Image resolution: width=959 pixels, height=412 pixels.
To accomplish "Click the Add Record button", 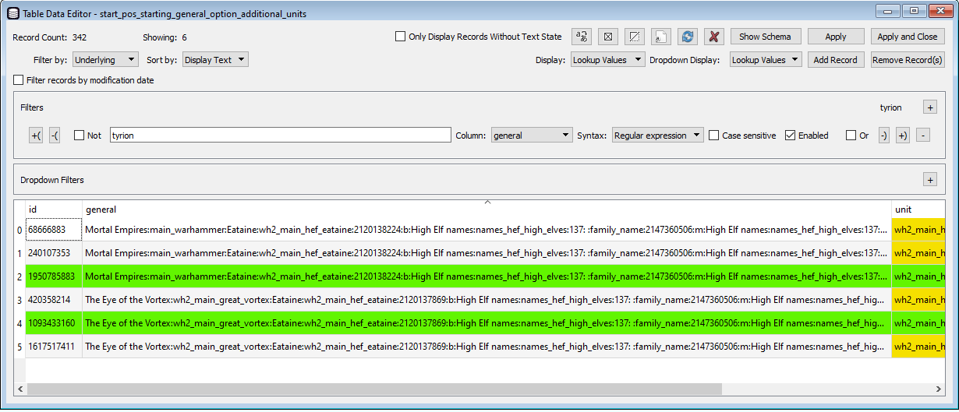I will [x=835, y=60].
